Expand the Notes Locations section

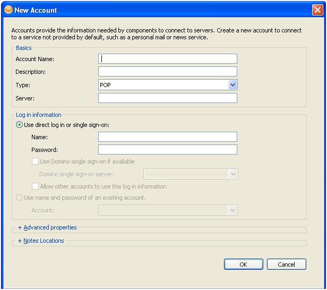pos(44,241)
